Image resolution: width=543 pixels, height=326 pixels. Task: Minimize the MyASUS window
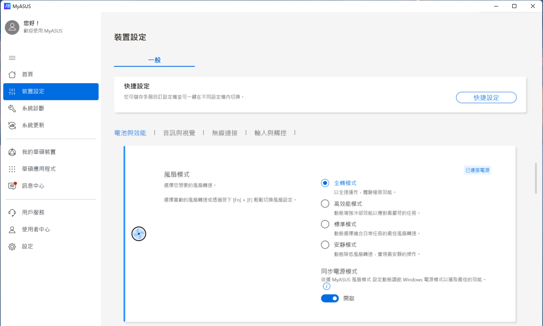tap(496, 6)
